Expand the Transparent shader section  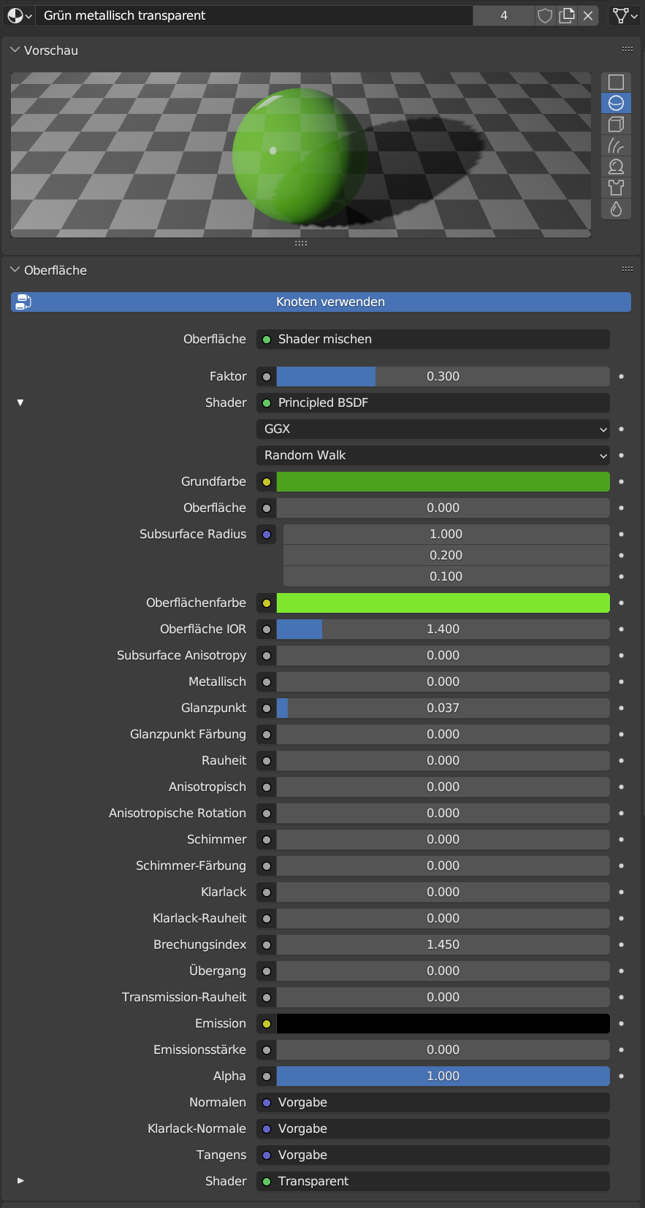coord(20,1181)
